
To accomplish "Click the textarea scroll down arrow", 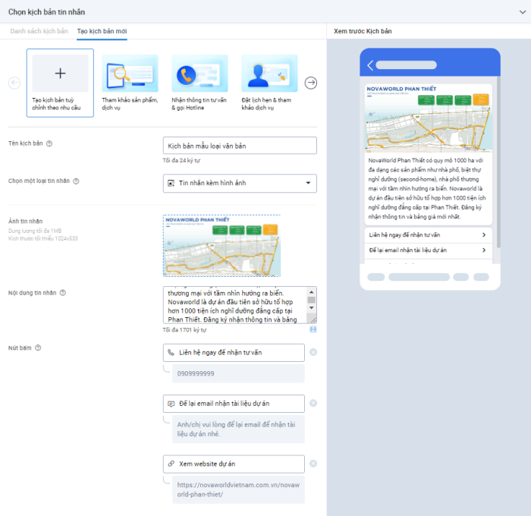I will pos(312,307).
